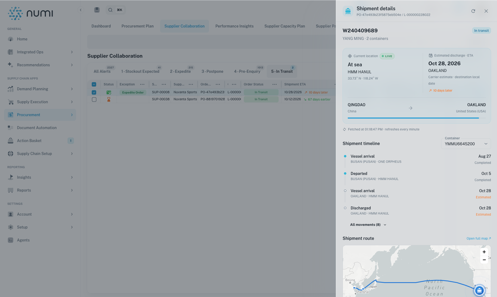
Task: Click Open full map link
Action: [479, 239]
